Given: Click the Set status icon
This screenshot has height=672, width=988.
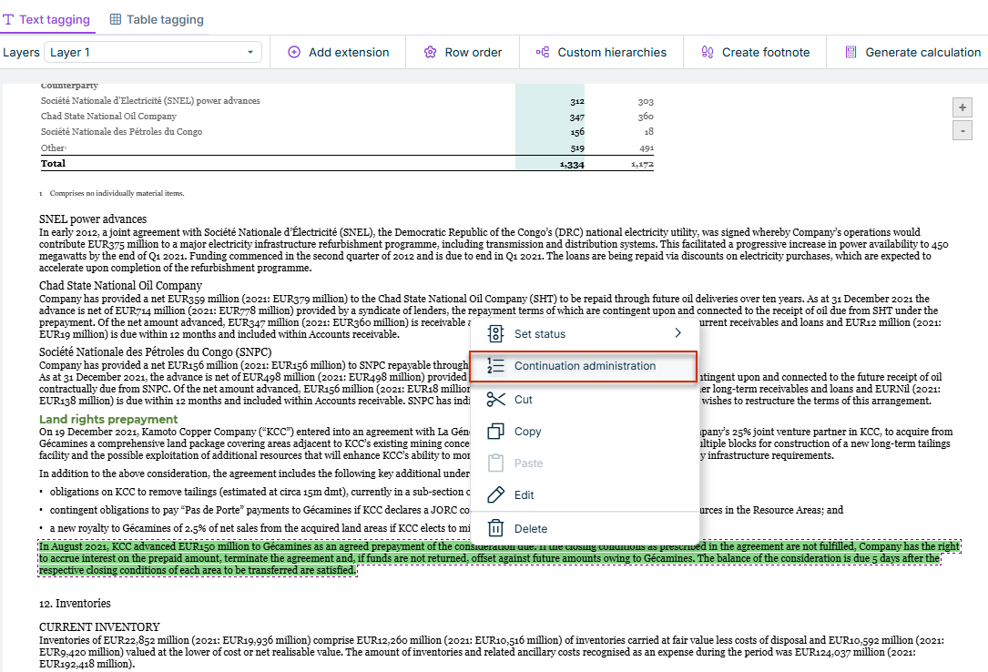Looking at the screenshot, I should coord(496,334).
